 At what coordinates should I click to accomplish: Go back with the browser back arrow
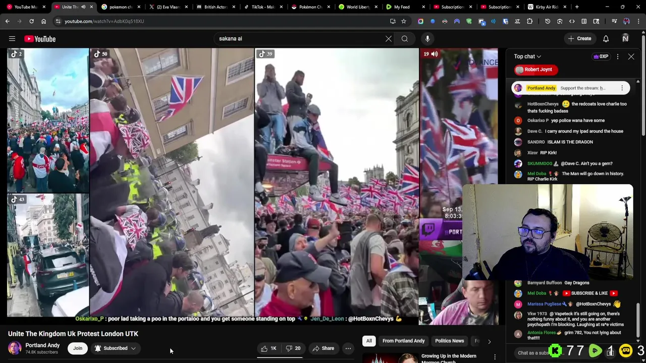(x=8, y=21)
